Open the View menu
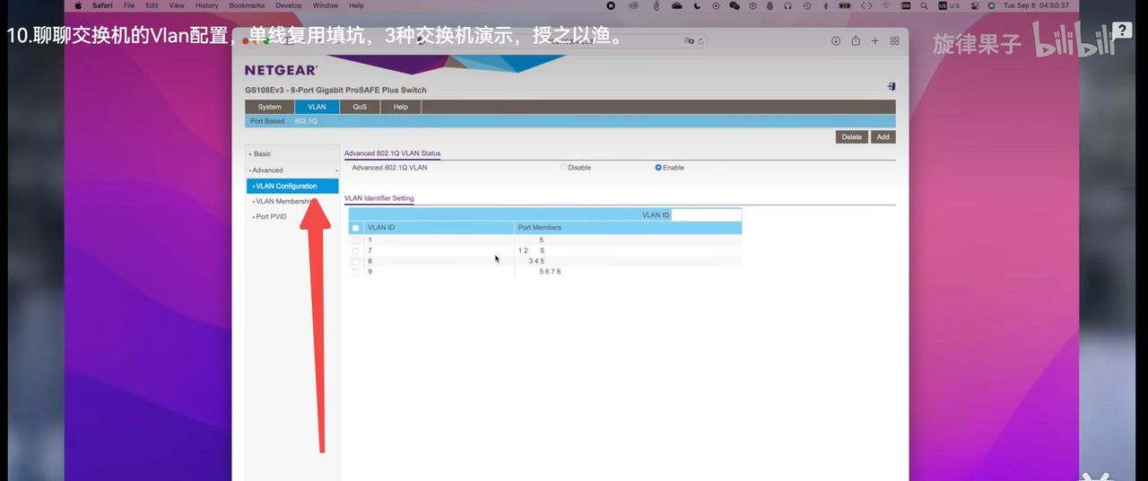This screenshot has width=1148, height=481. click(x=178, y=5)
